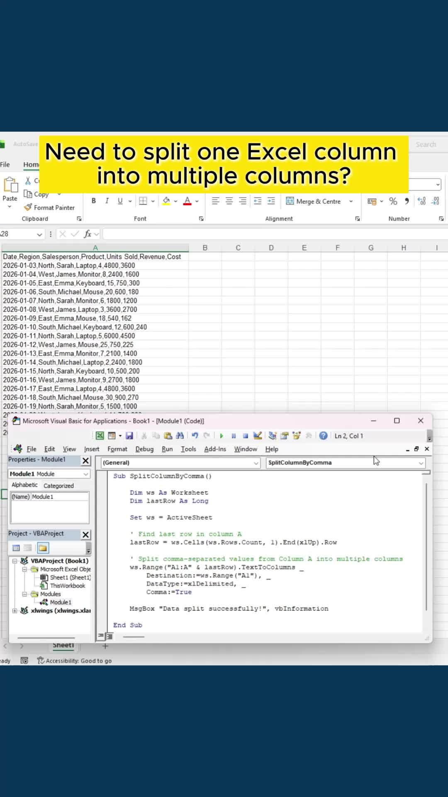Screen dimensions: 448x797
Task: Click the Increase Decimal icon
Action: point(422,201)
